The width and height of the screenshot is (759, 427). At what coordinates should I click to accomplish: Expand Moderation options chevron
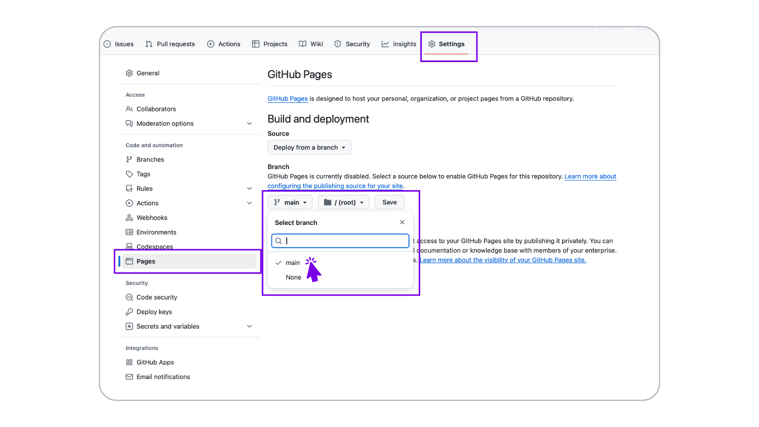point(249,124)
